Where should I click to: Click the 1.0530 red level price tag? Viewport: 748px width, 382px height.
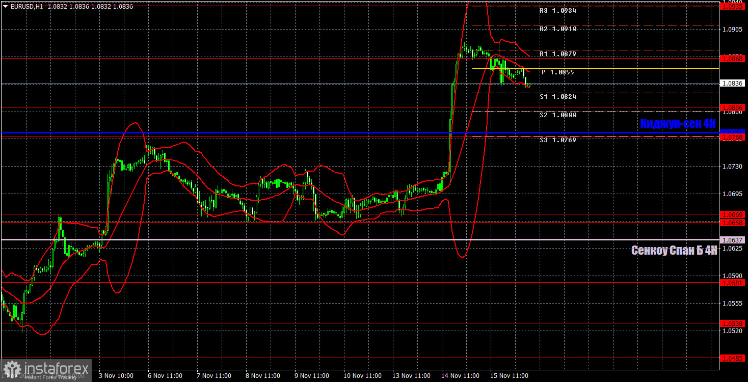point(733,323)
